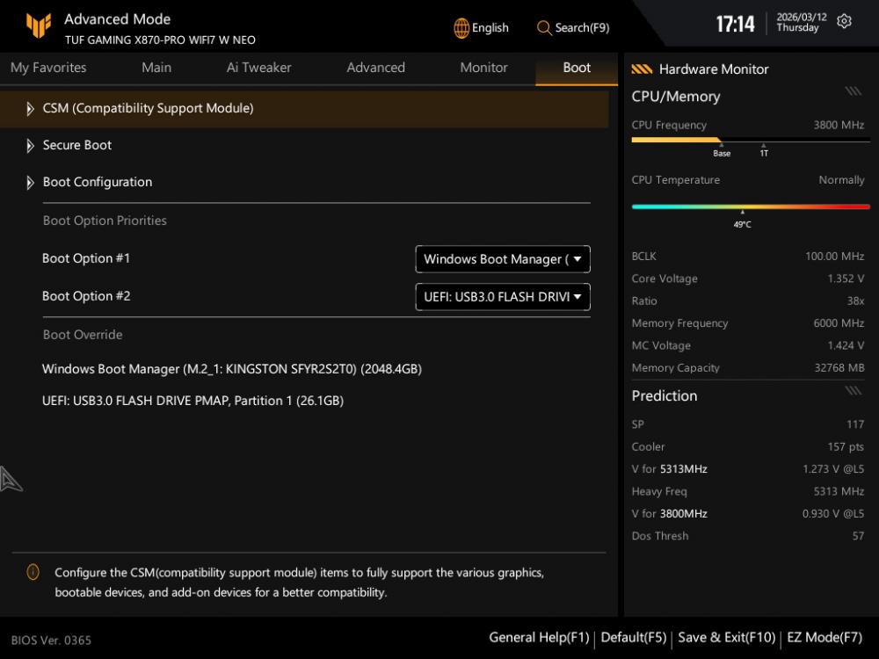Expand CSM (Compatibility Support Module)
This screenshot has width=879, height=659.
(x=148, y=109)
